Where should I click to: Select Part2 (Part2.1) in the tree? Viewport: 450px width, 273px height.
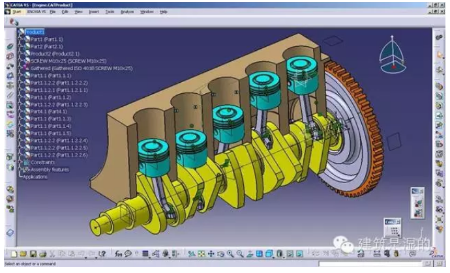pos(46,46)
